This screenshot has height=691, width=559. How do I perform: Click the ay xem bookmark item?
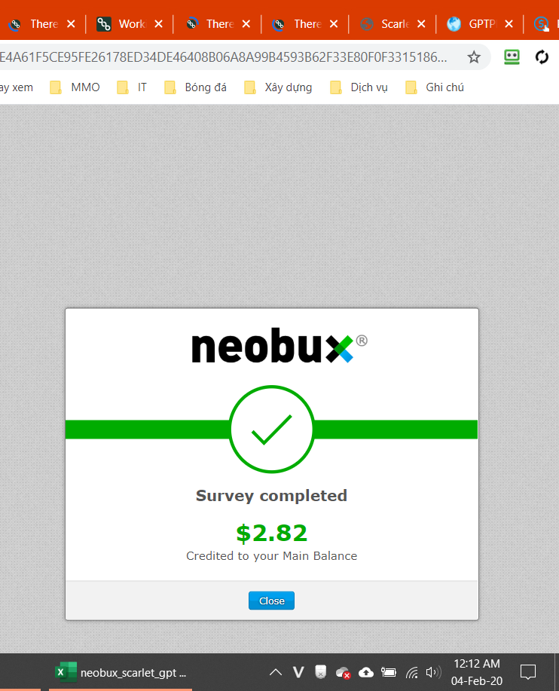(17, 87)
